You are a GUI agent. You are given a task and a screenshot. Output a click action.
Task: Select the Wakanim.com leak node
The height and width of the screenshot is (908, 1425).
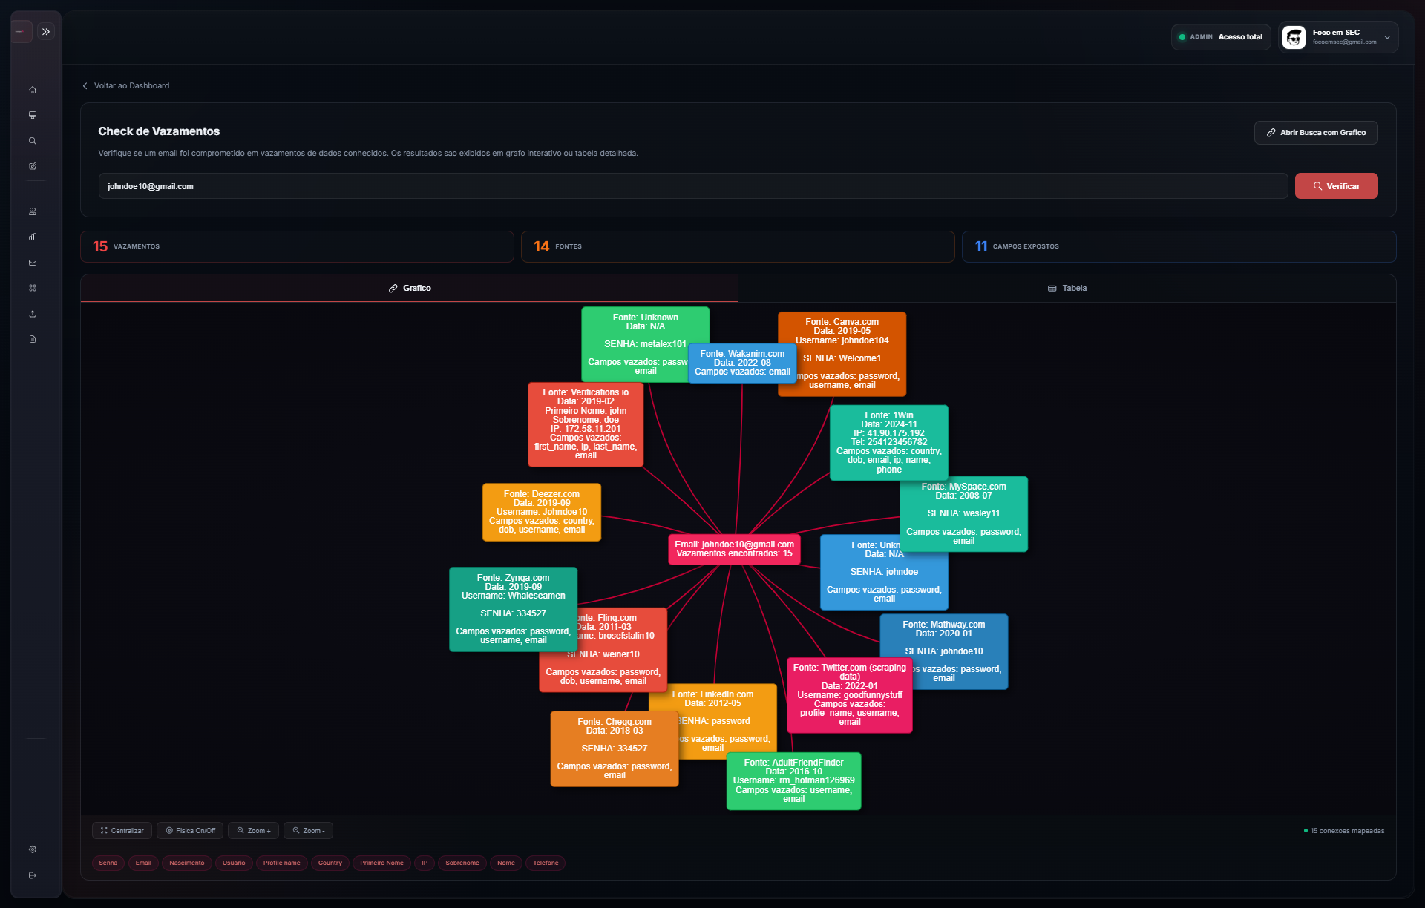[742, 363]
